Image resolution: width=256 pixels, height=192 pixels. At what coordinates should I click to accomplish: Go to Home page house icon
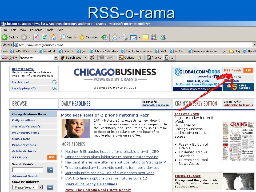[x=53, y=37]
